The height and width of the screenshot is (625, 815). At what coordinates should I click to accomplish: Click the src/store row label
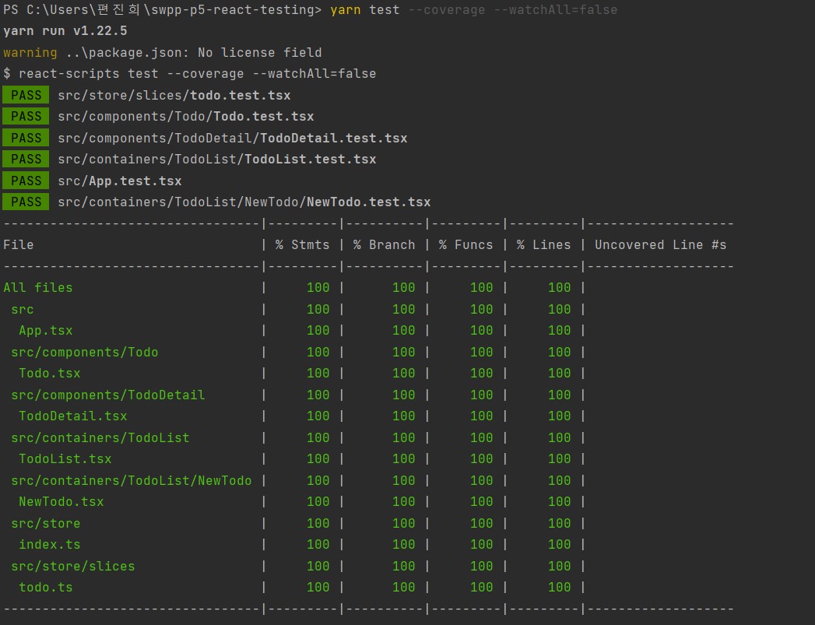[46, 524]
